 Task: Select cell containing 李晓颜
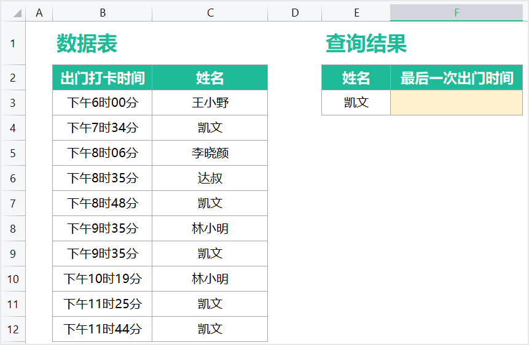pyautogui.click(x=210, y=153)
